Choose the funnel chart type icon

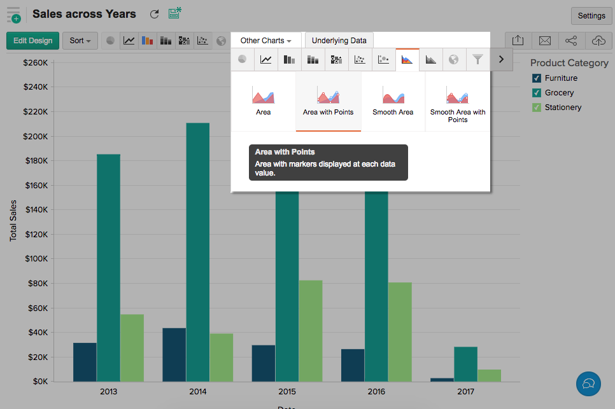pyautogui.click(x=477, y=60)
